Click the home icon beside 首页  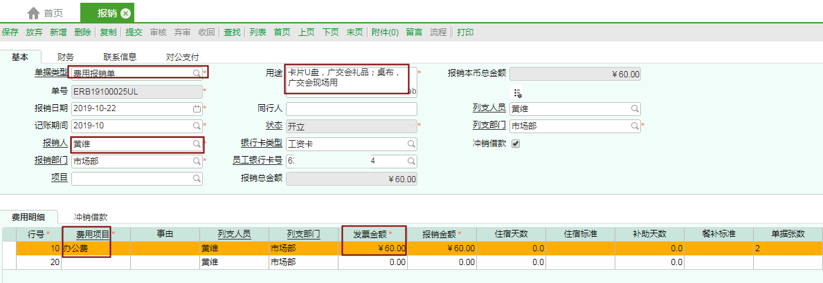(x=33, y=13)
